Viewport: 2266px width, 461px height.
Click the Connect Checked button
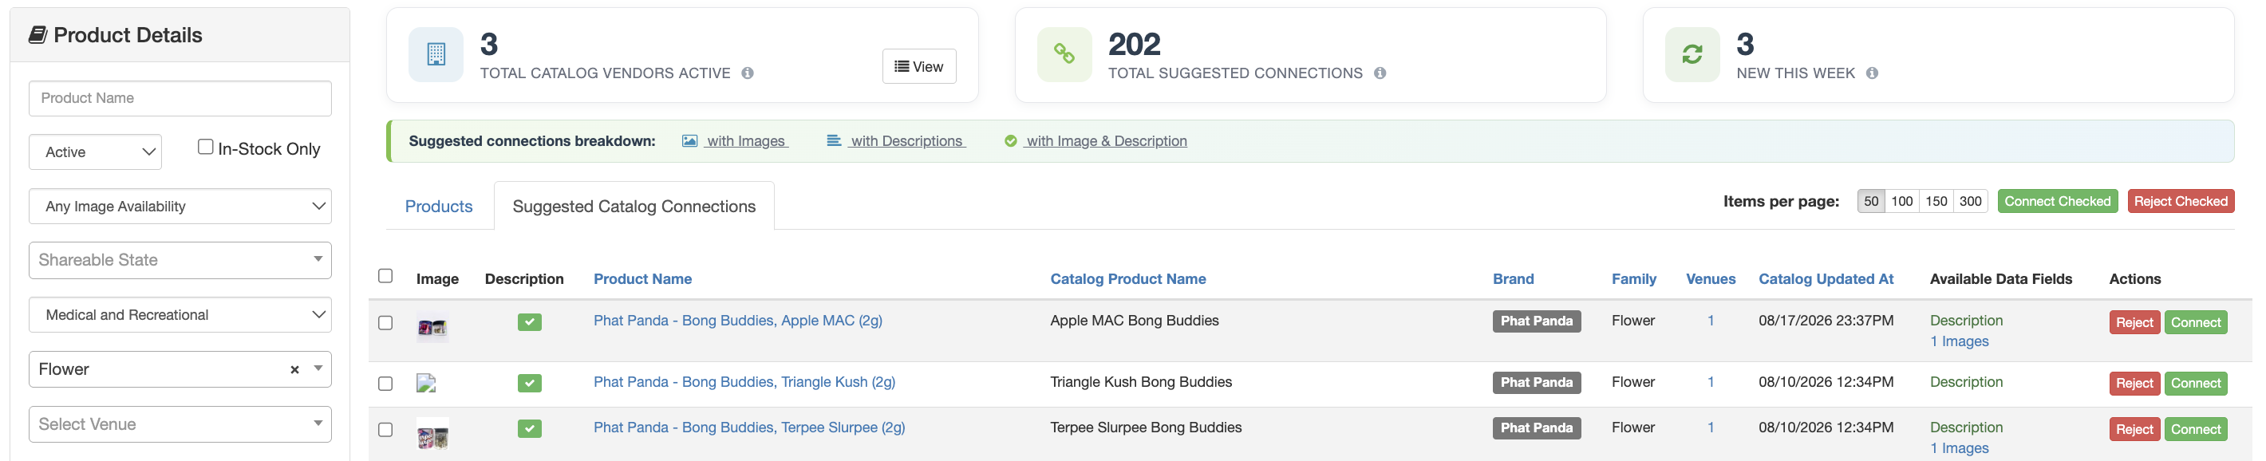[2057, 202]
